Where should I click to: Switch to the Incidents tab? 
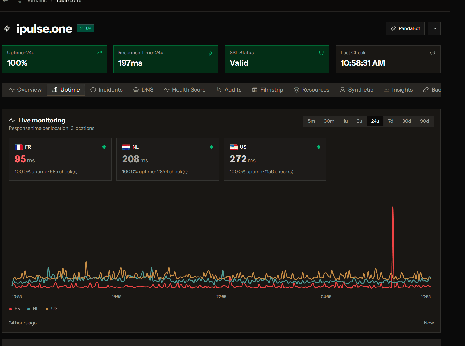coord(106,90)
